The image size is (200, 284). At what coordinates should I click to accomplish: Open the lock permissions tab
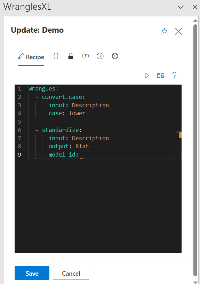click(71, 56)
